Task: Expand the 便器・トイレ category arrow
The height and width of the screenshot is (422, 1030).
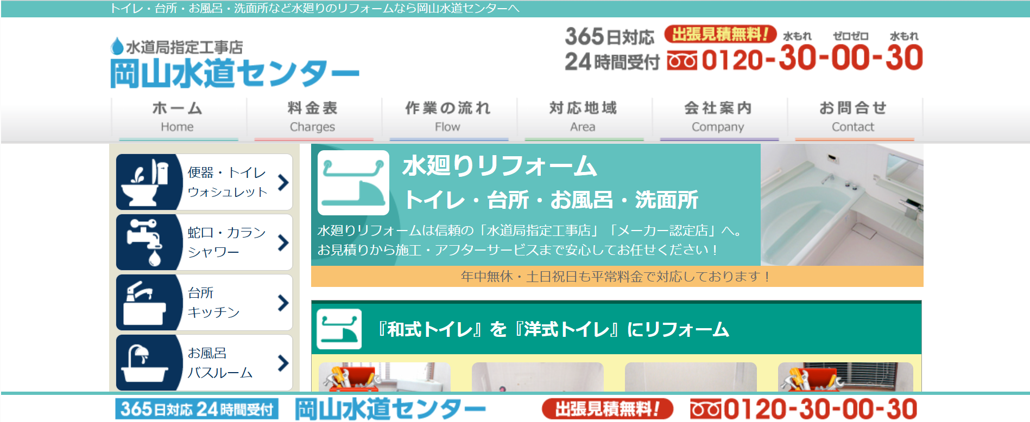Action: pos(283,182)
